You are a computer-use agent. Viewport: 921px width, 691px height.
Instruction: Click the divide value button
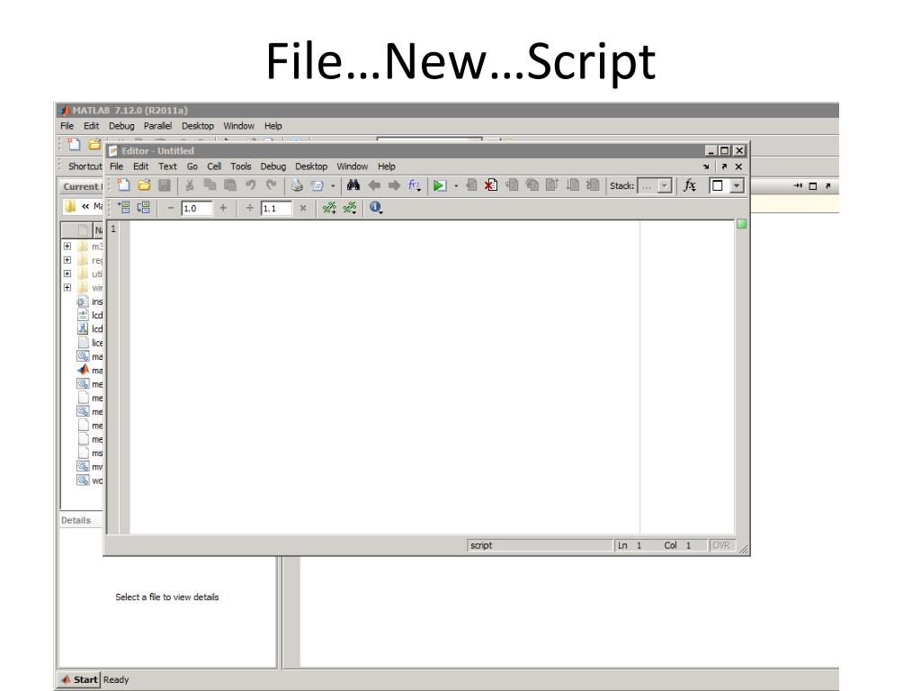click(250, 208)
